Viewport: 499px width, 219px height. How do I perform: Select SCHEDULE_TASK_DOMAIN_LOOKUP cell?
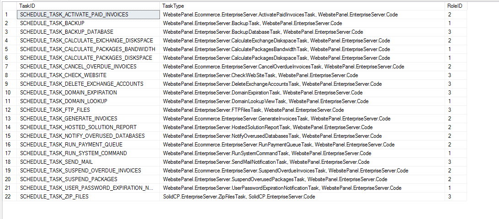[88, 101]
